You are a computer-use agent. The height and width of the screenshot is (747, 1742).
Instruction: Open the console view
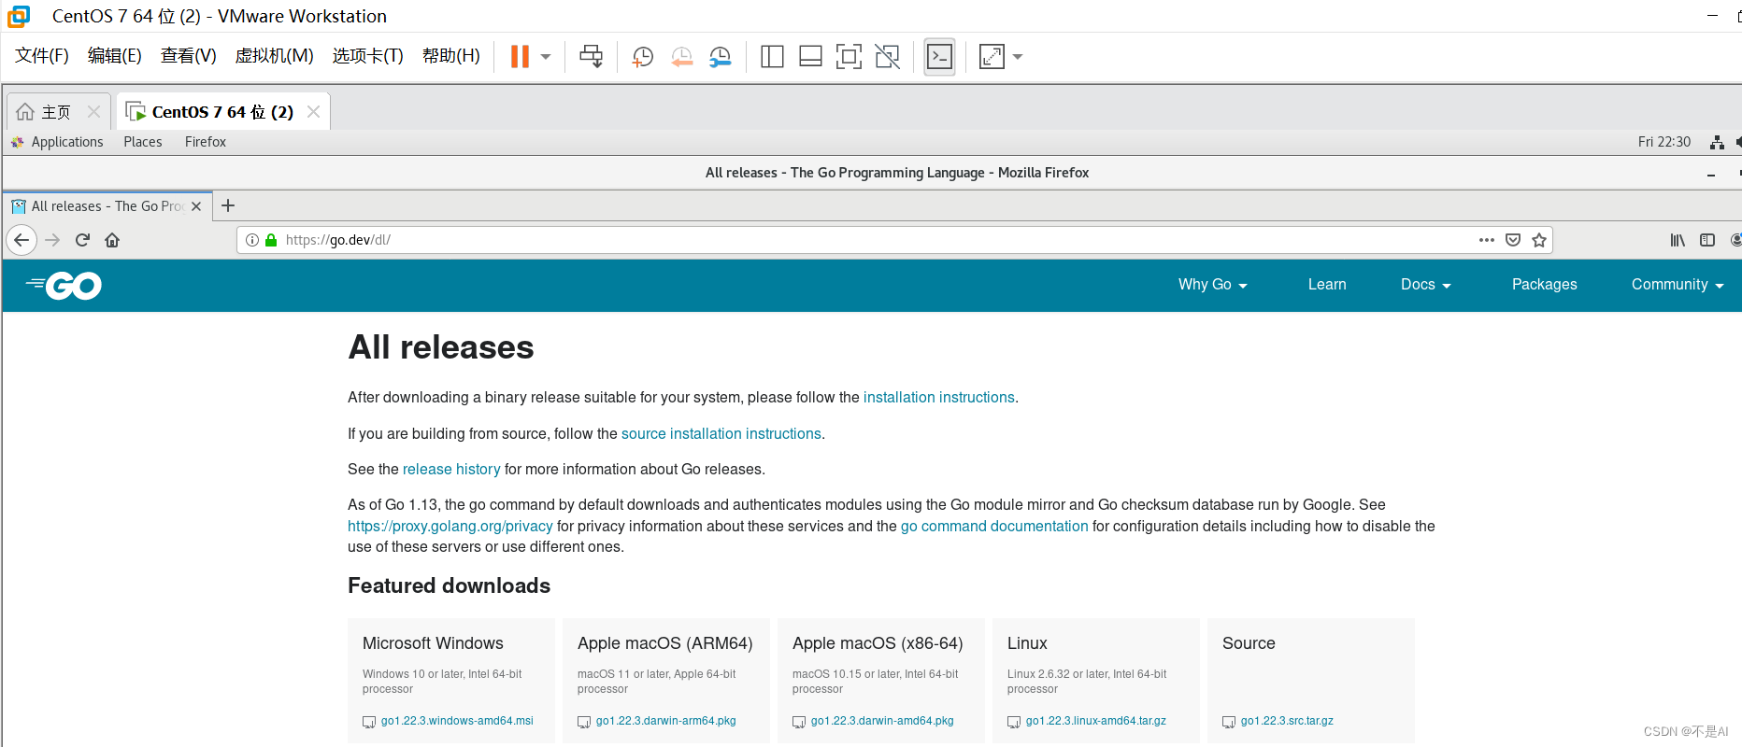coord(939,57)
